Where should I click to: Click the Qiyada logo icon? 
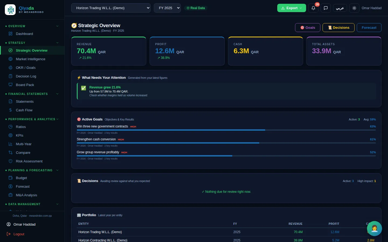click(x=10, y=10)
